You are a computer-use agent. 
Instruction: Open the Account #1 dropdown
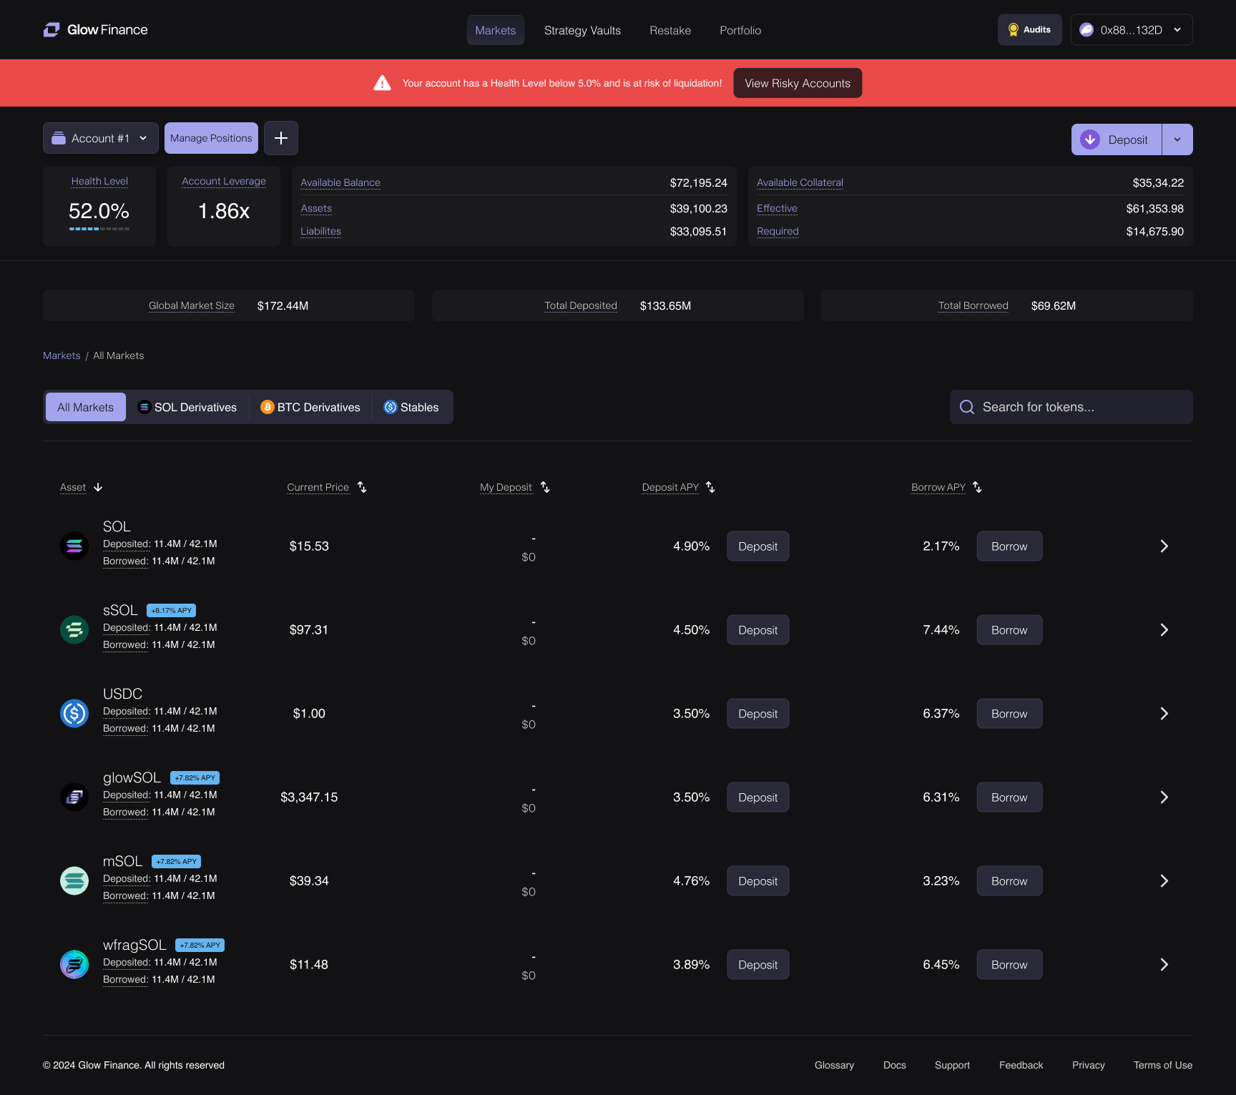[x=101, y=138]
